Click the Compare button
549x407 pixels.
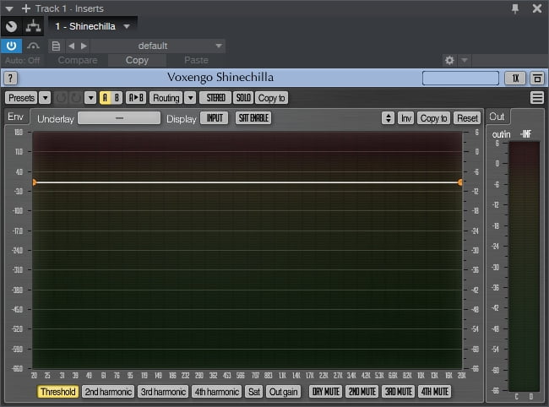(78, 60)
